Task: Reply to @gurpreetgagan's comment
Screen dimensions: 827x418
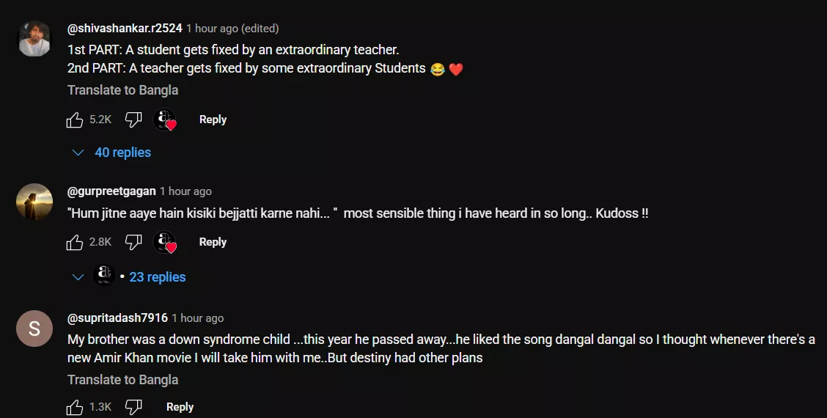Action: coord(213,242)
